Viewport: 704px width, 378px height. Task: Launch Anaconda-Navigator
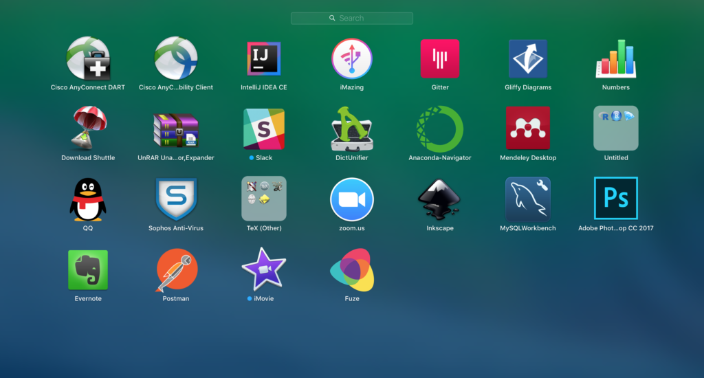pyautogui.click(x=440, y=129)
